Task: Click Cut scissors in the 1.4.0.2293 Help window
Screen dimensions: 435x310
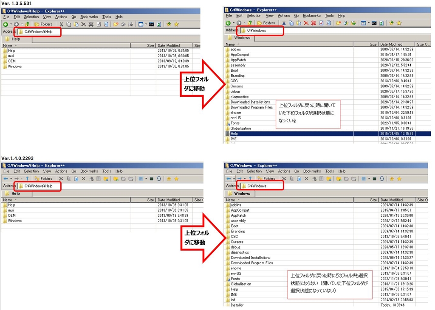Action: coord(61,179)
